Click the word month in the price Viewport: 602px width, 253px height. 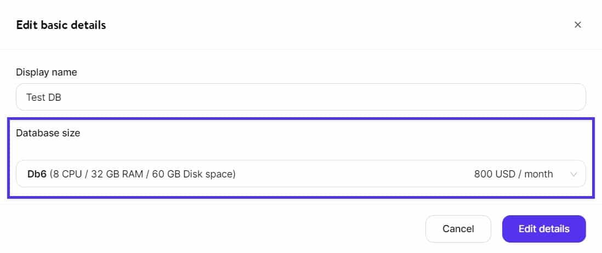coord(538,174)
